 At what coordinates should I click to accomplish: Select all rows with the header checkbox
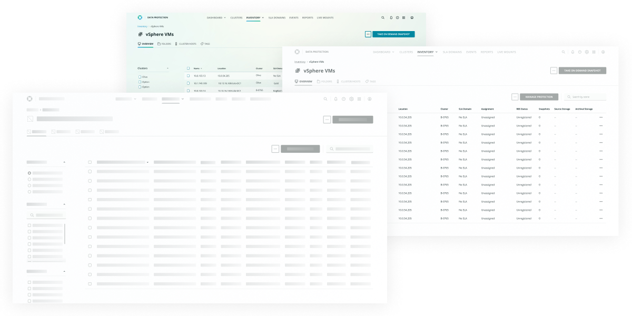(x=188, y=68)
